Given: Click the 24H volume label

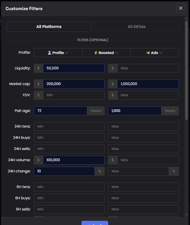Looking at the screenshot, I should (19, 160).
